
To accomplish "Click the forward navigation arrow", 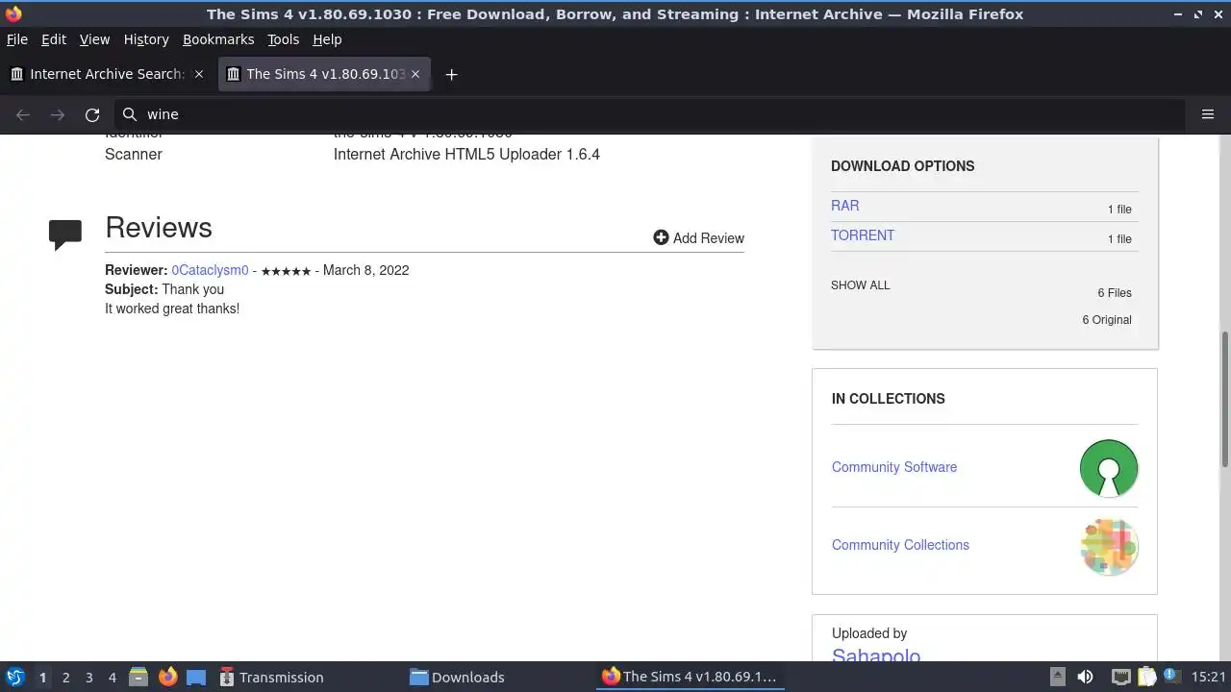I will pos(58,114).
